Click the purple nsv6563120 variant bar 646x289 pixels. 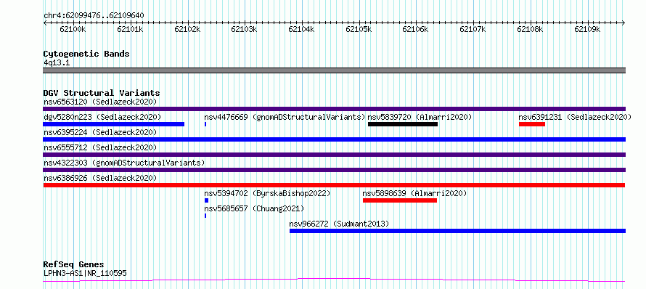pos(334,109)
